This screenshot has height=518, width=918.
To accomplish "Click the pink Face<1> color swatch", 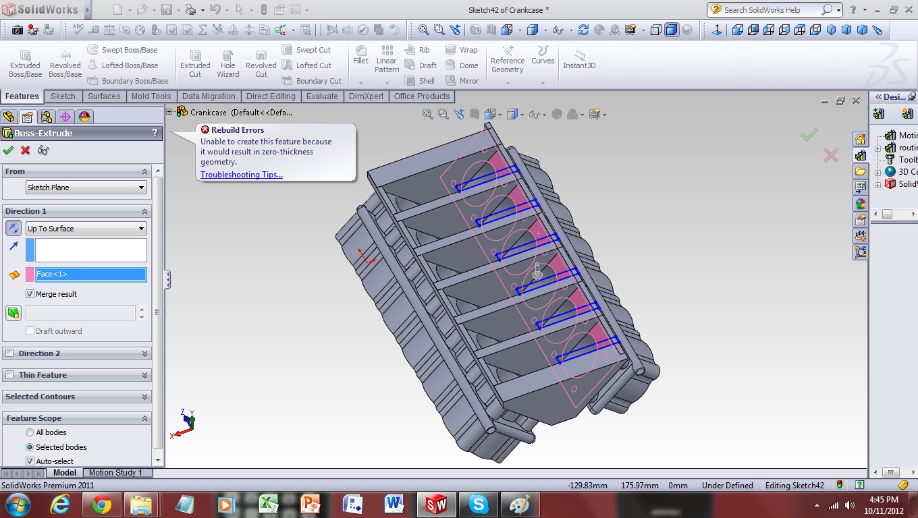I will click(x=30, y=275).
